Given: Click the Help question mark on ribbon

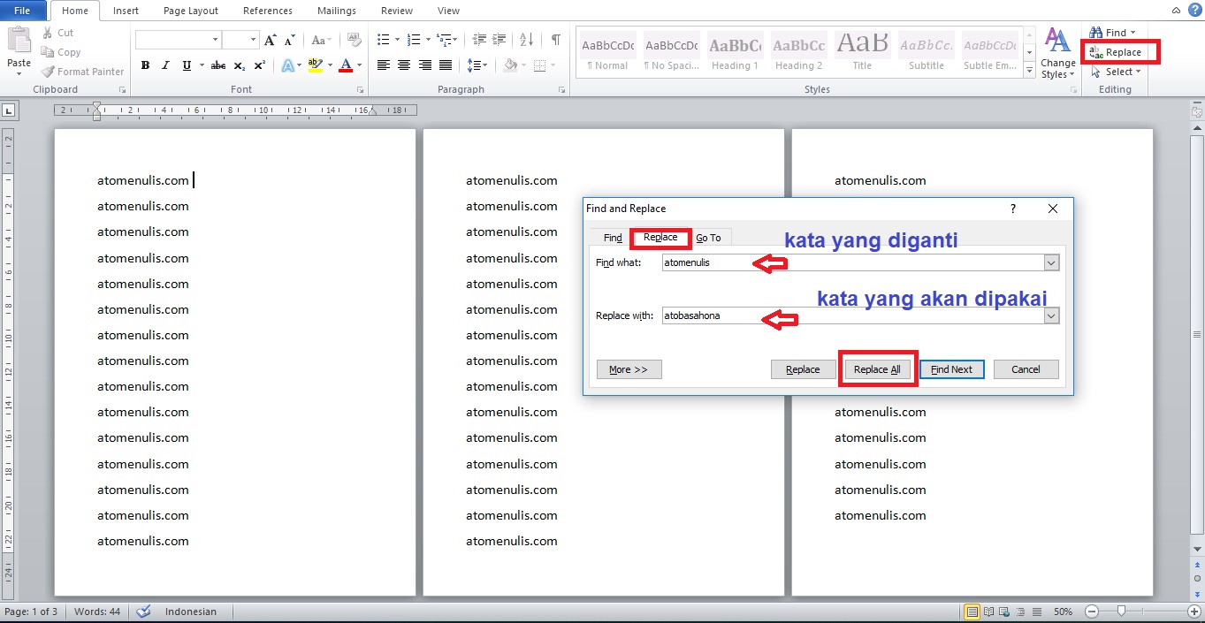Looking at the screenshot, I should [1194, 10].
